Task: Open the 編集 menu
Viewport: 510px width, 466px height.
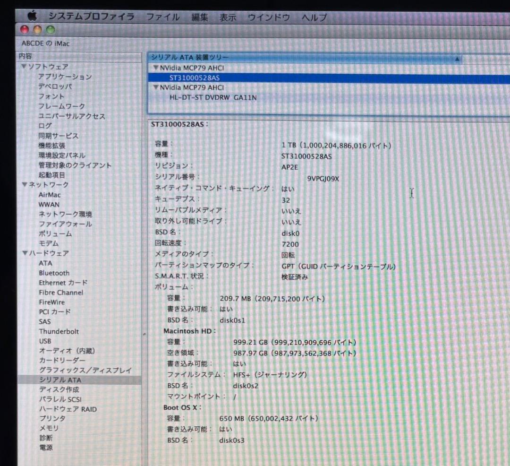Action: pos(201,17)
